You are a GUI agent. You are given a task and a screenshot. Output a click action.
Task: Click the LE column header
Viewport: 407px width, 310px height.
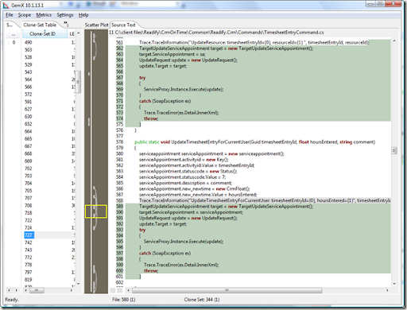pos(72,34)
